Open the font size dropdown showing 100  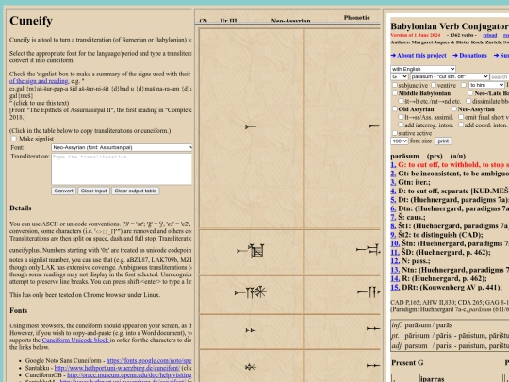[x=400, y=141]
